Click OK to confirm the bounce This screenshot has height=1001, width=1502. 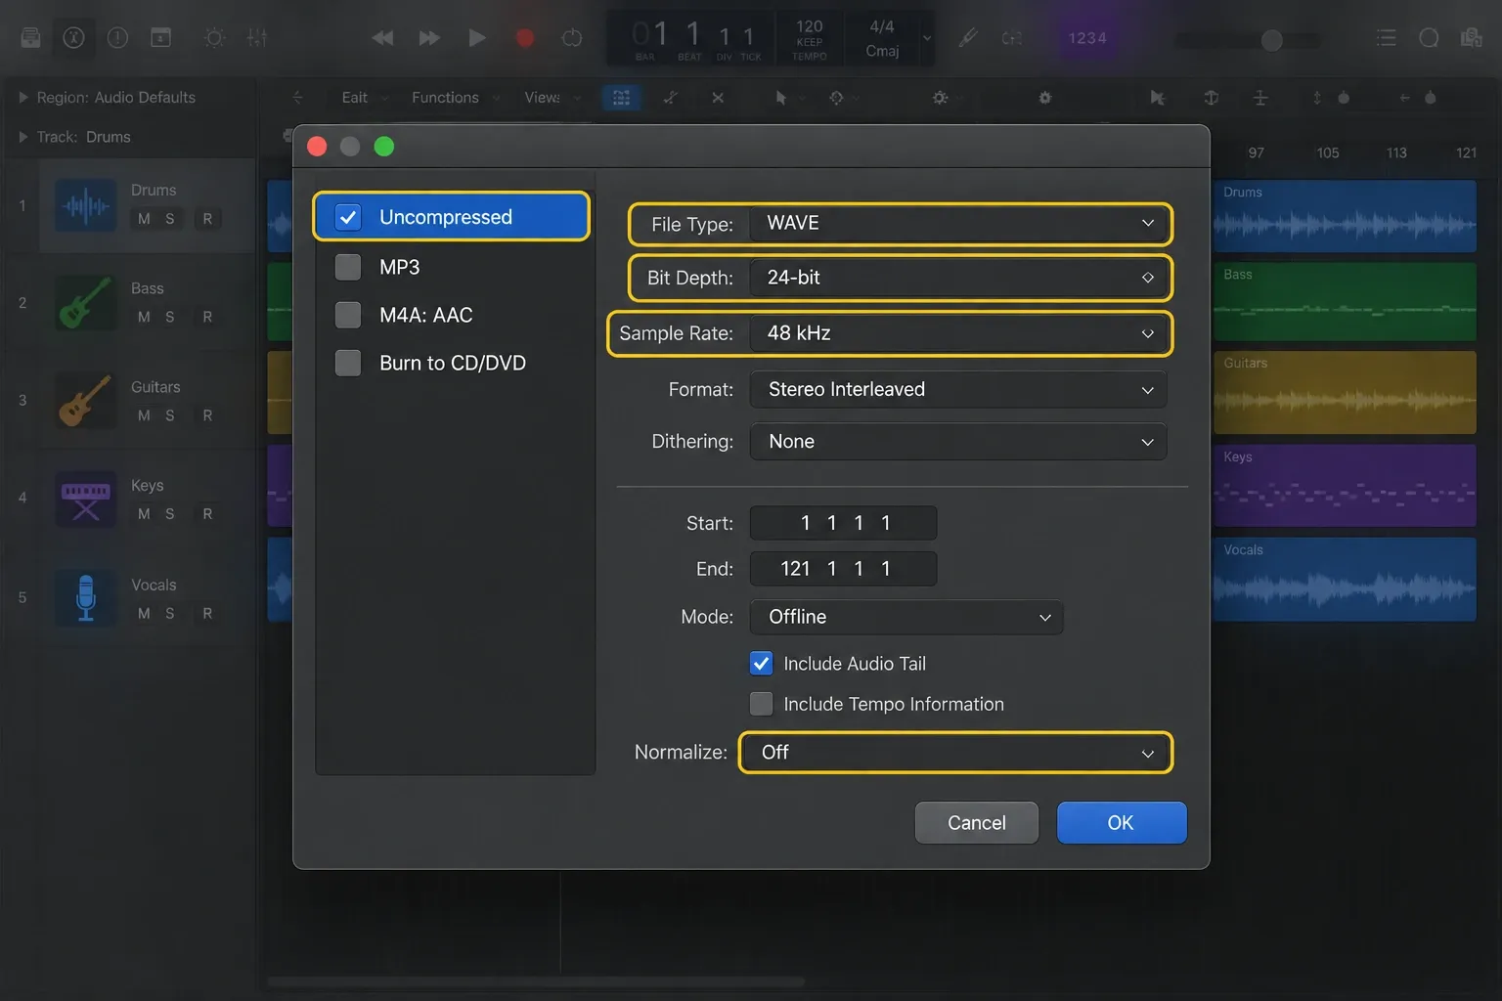[x=1122, y=823]
